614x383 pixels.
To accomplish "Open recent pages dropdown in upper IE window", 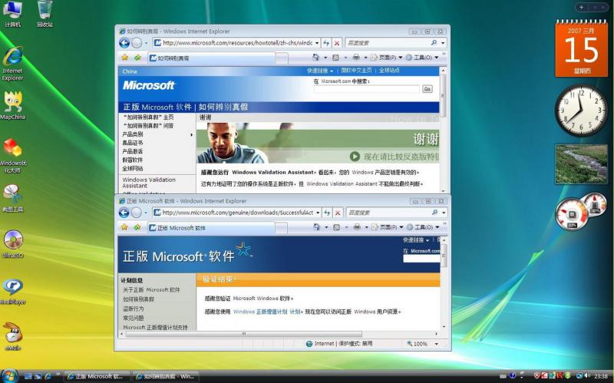I will (146, 43).
